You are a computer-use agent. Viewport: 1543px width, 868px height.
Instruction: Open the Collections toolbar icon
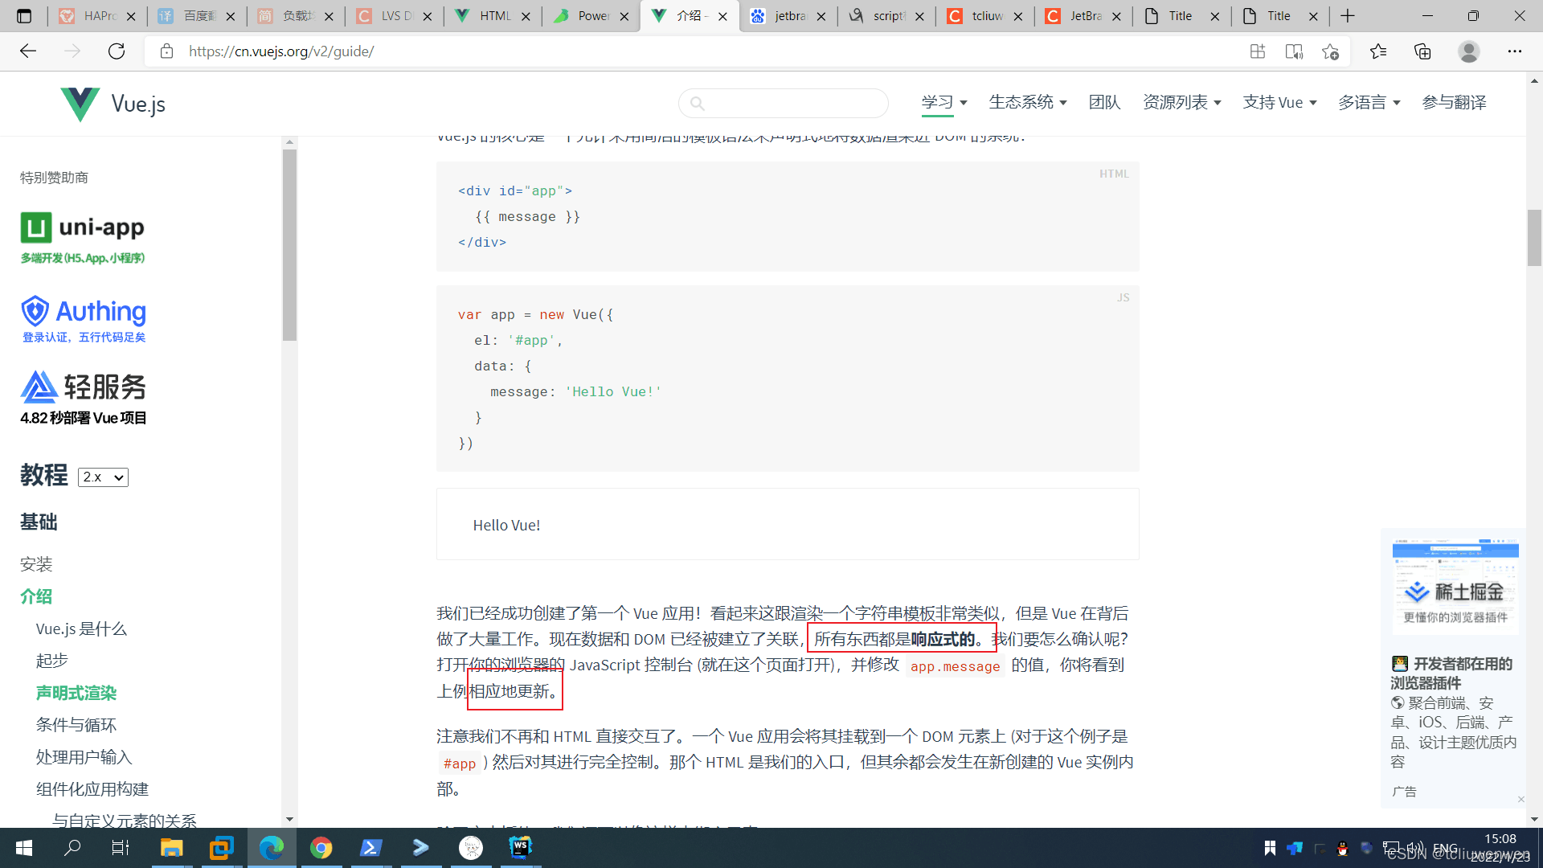pos(1422,51)
